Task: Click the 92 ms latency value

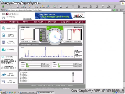Action: click(x=78, y=53)
